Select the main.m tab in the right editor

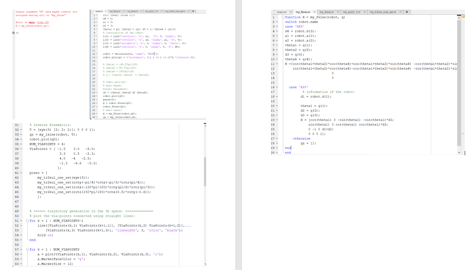[x=281, y=12]
